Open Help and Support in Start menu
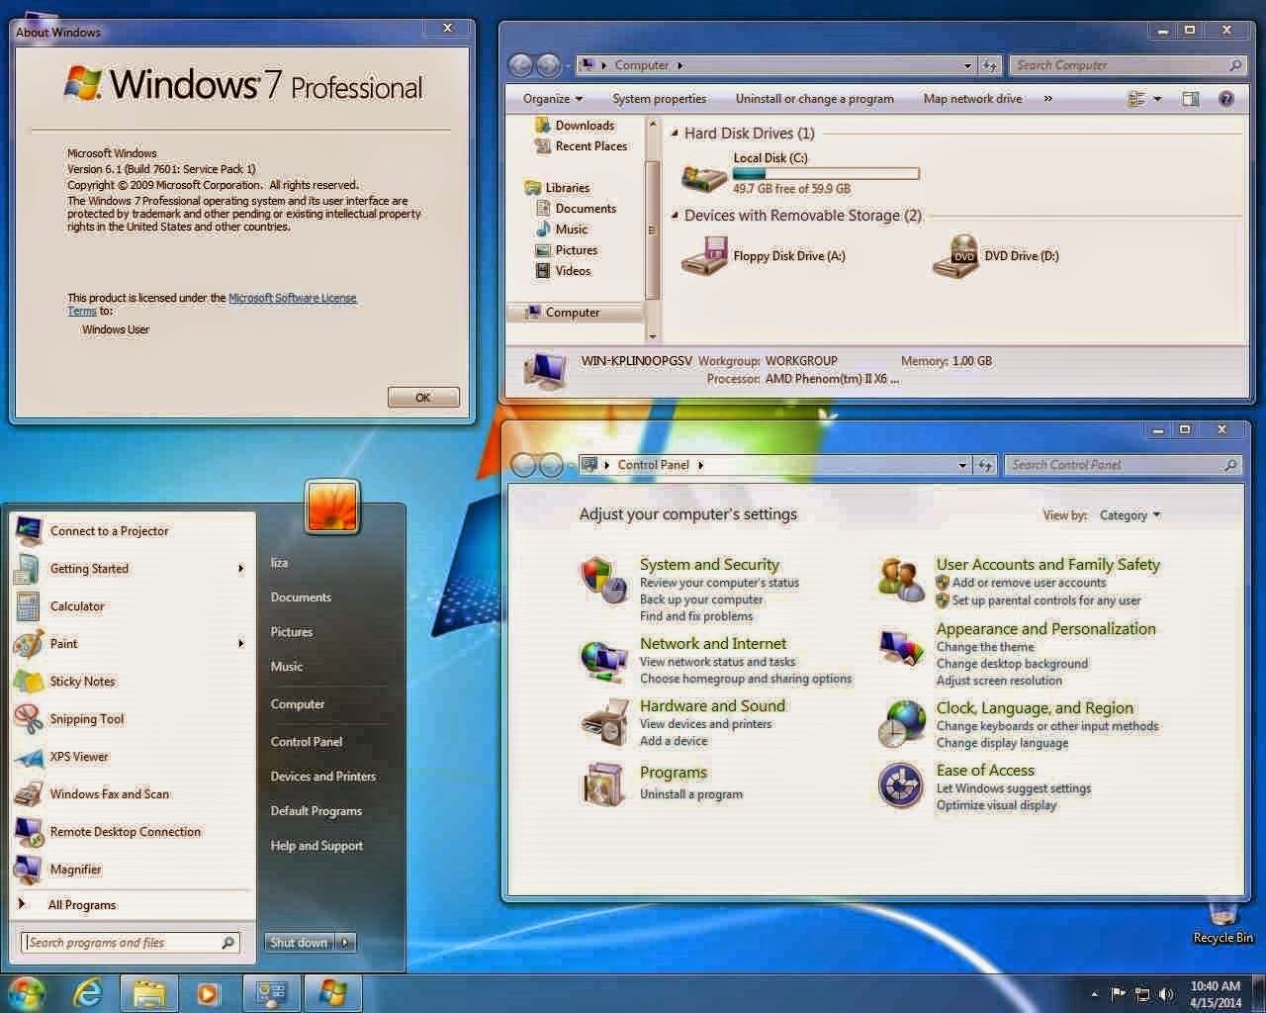Viewport: 1266px width, 1013px height. [316, 846]
